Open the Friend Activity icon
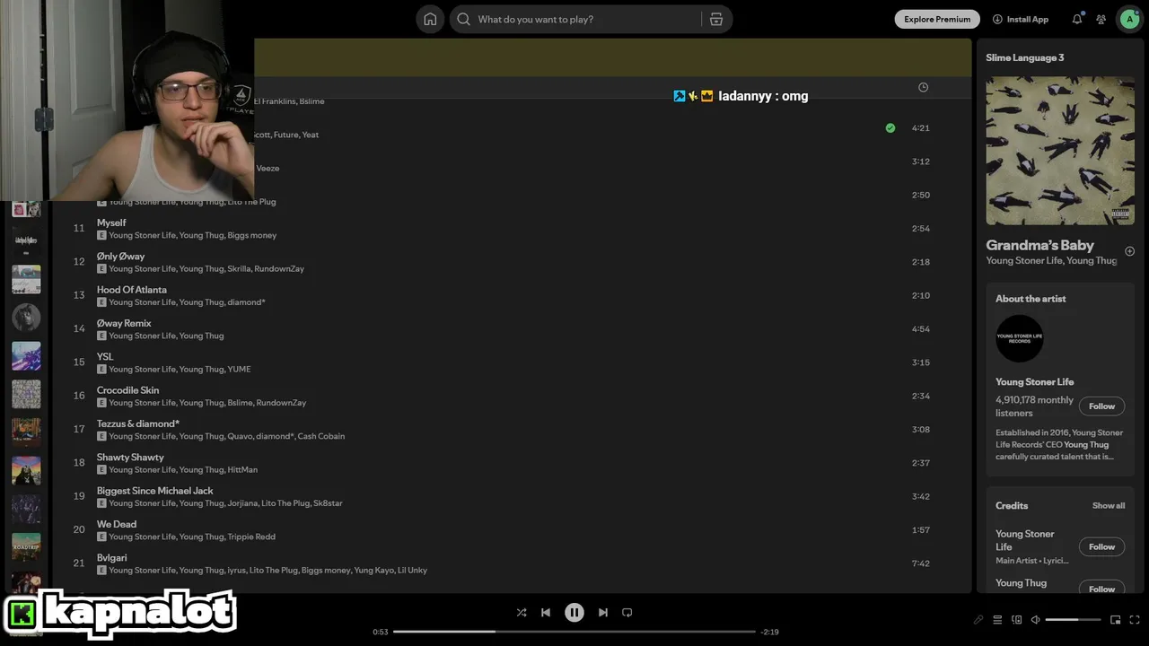1149x646 pixels. [1101, 19]
